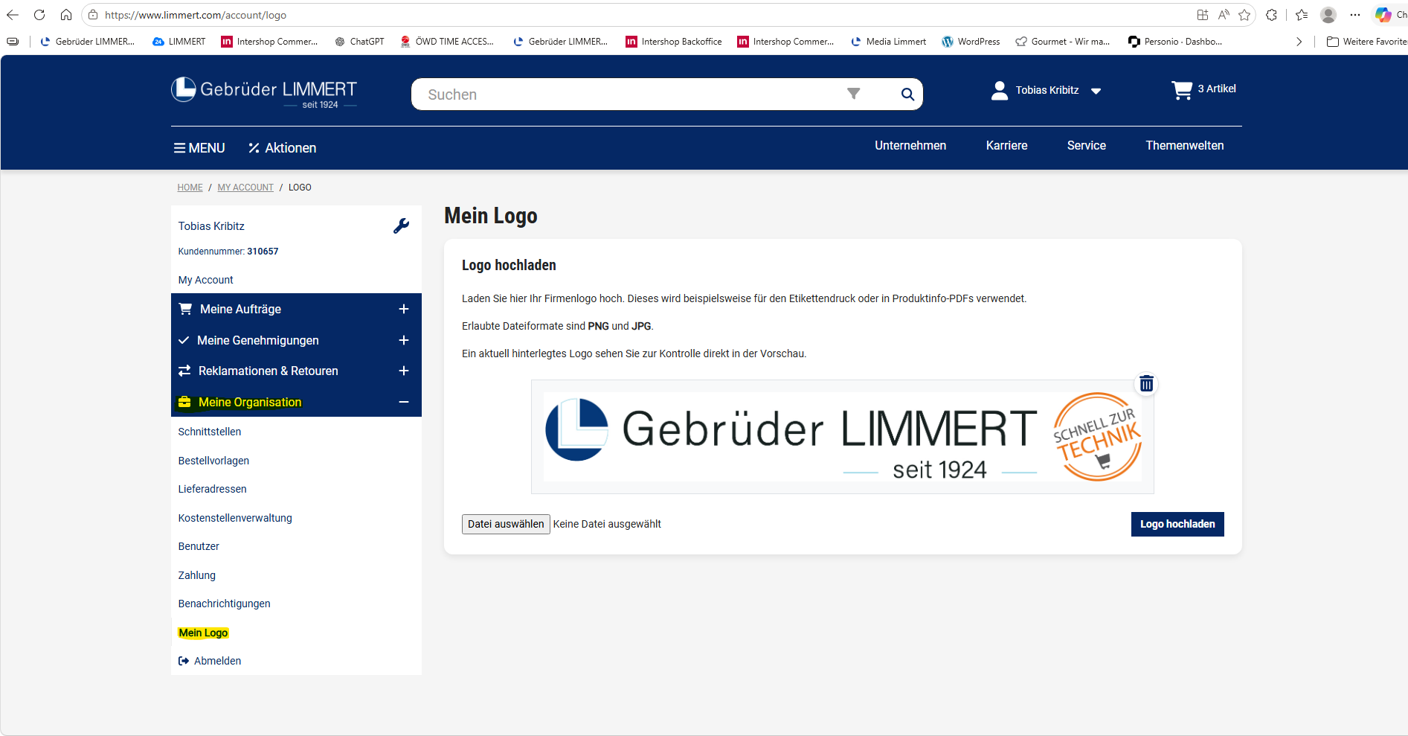Click the wrench edit profile icon

[x=401, y=226]
